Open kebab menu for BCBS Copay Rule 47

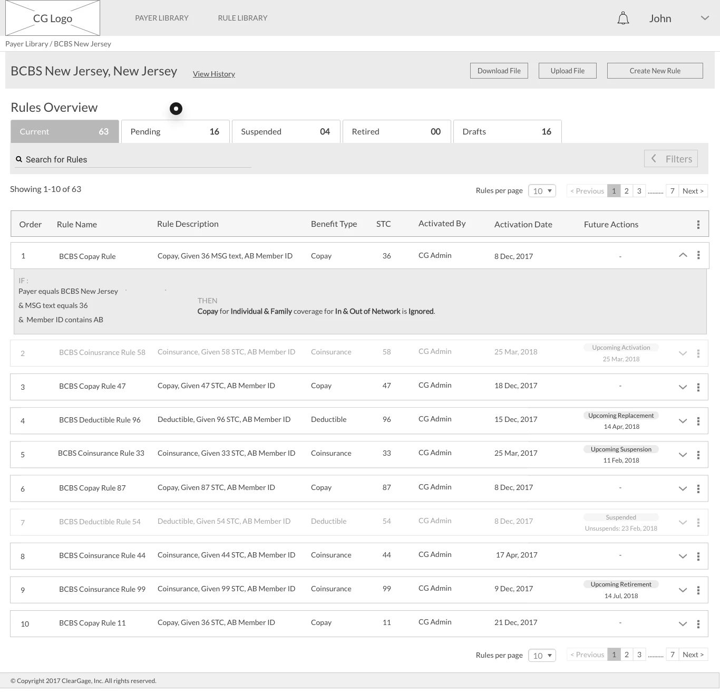click(698, 387)
